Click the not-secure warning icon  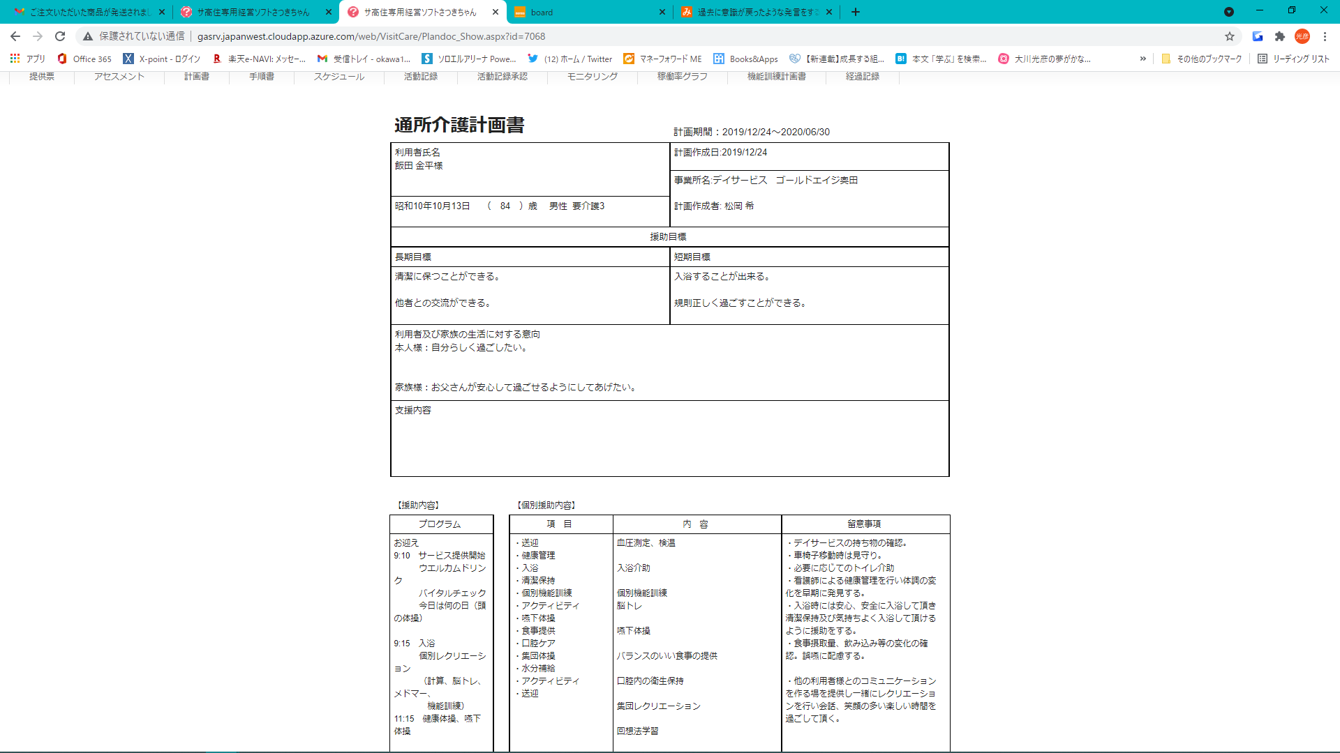coord(88,36)
